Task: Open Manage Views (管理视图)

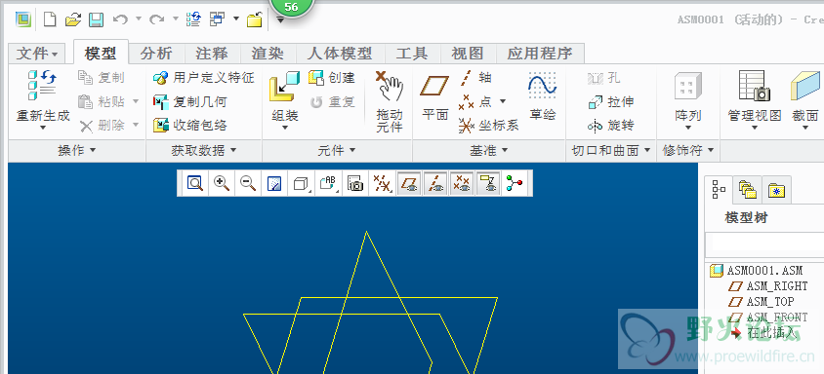Action: click(754, 86)
